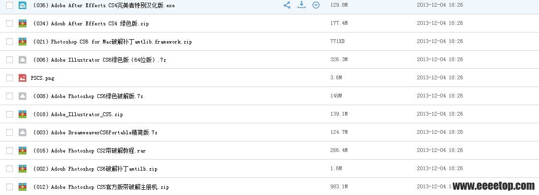Viewport: 539px width, 195px height.
Task: Open (008) Adobe Photoshop CS6 7z file name
Action: click(88, 96)
